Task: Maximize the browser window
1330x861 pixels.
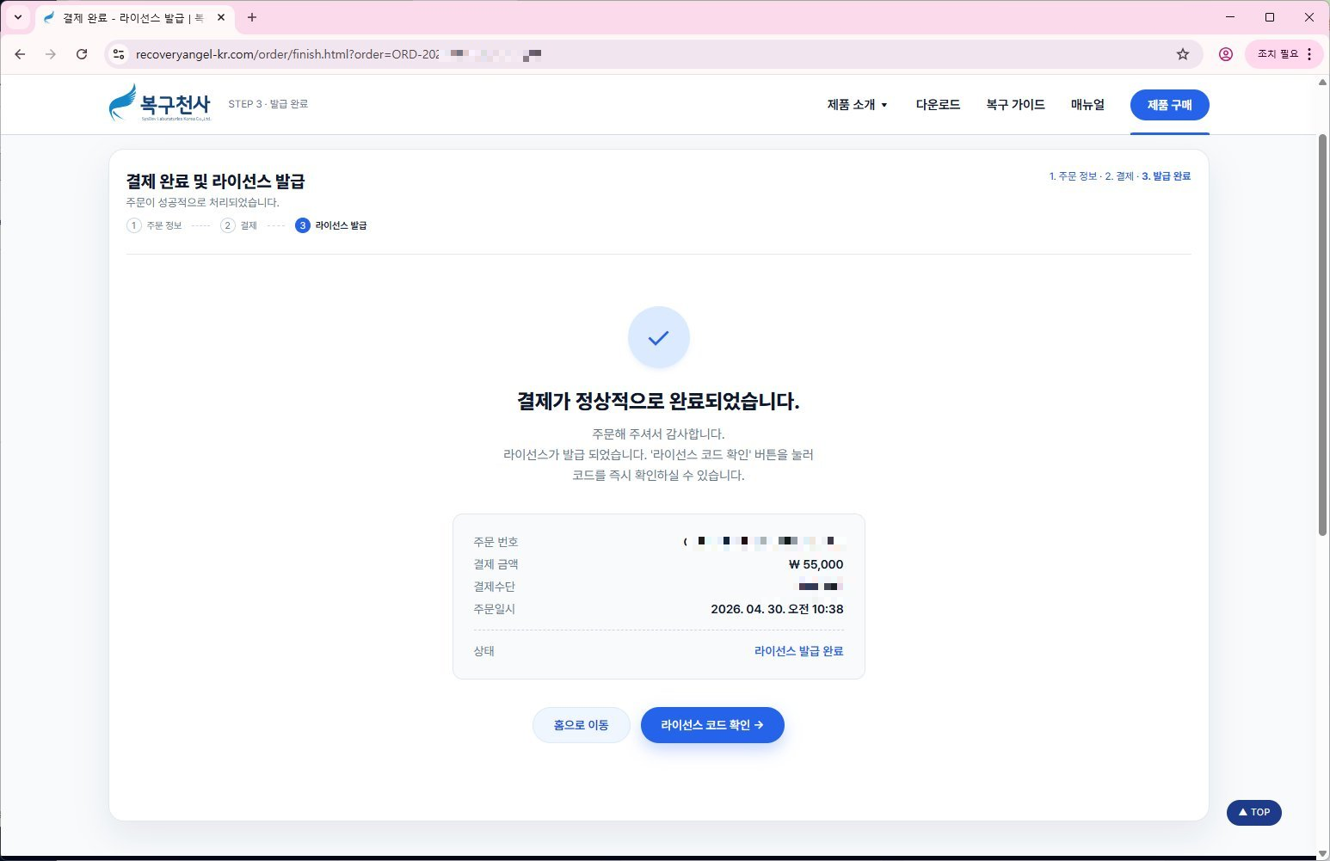Action: [1270, 17]
